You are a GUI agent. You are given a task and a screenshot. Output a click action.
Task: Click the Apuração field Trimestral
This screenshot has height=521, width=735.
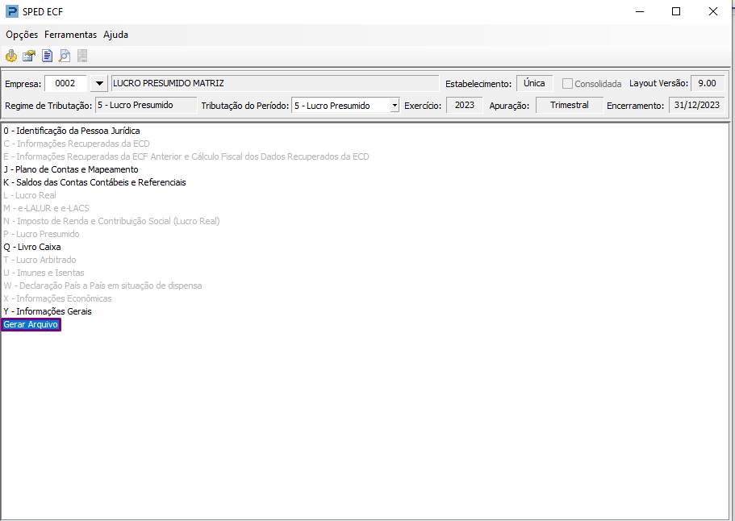pos(570,105)
